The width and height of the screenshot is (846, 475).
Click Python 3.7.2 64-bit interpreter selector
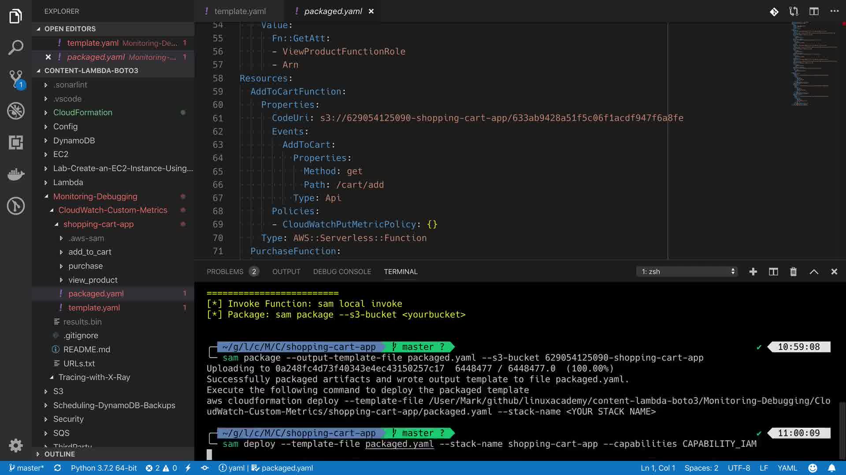click(104, 468)
